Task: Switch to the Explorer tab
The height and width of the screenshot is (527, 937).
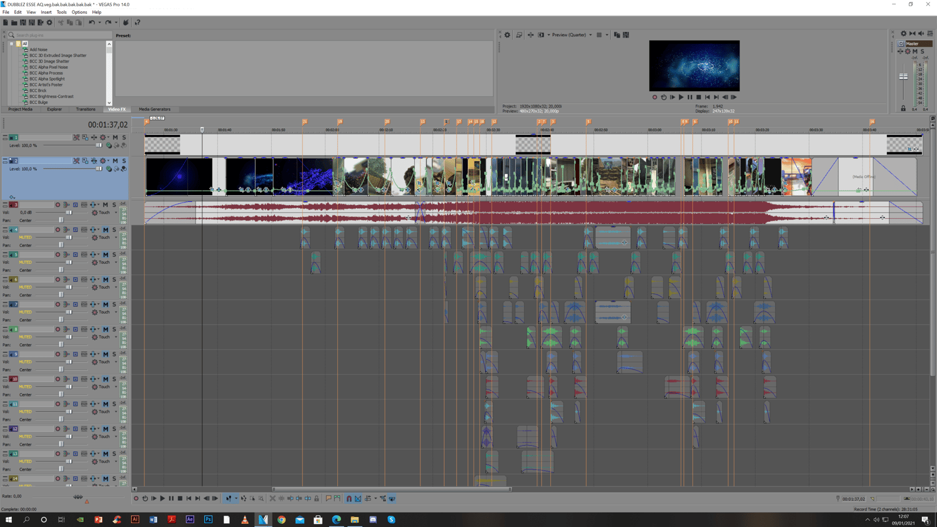Action: point(54,109)
